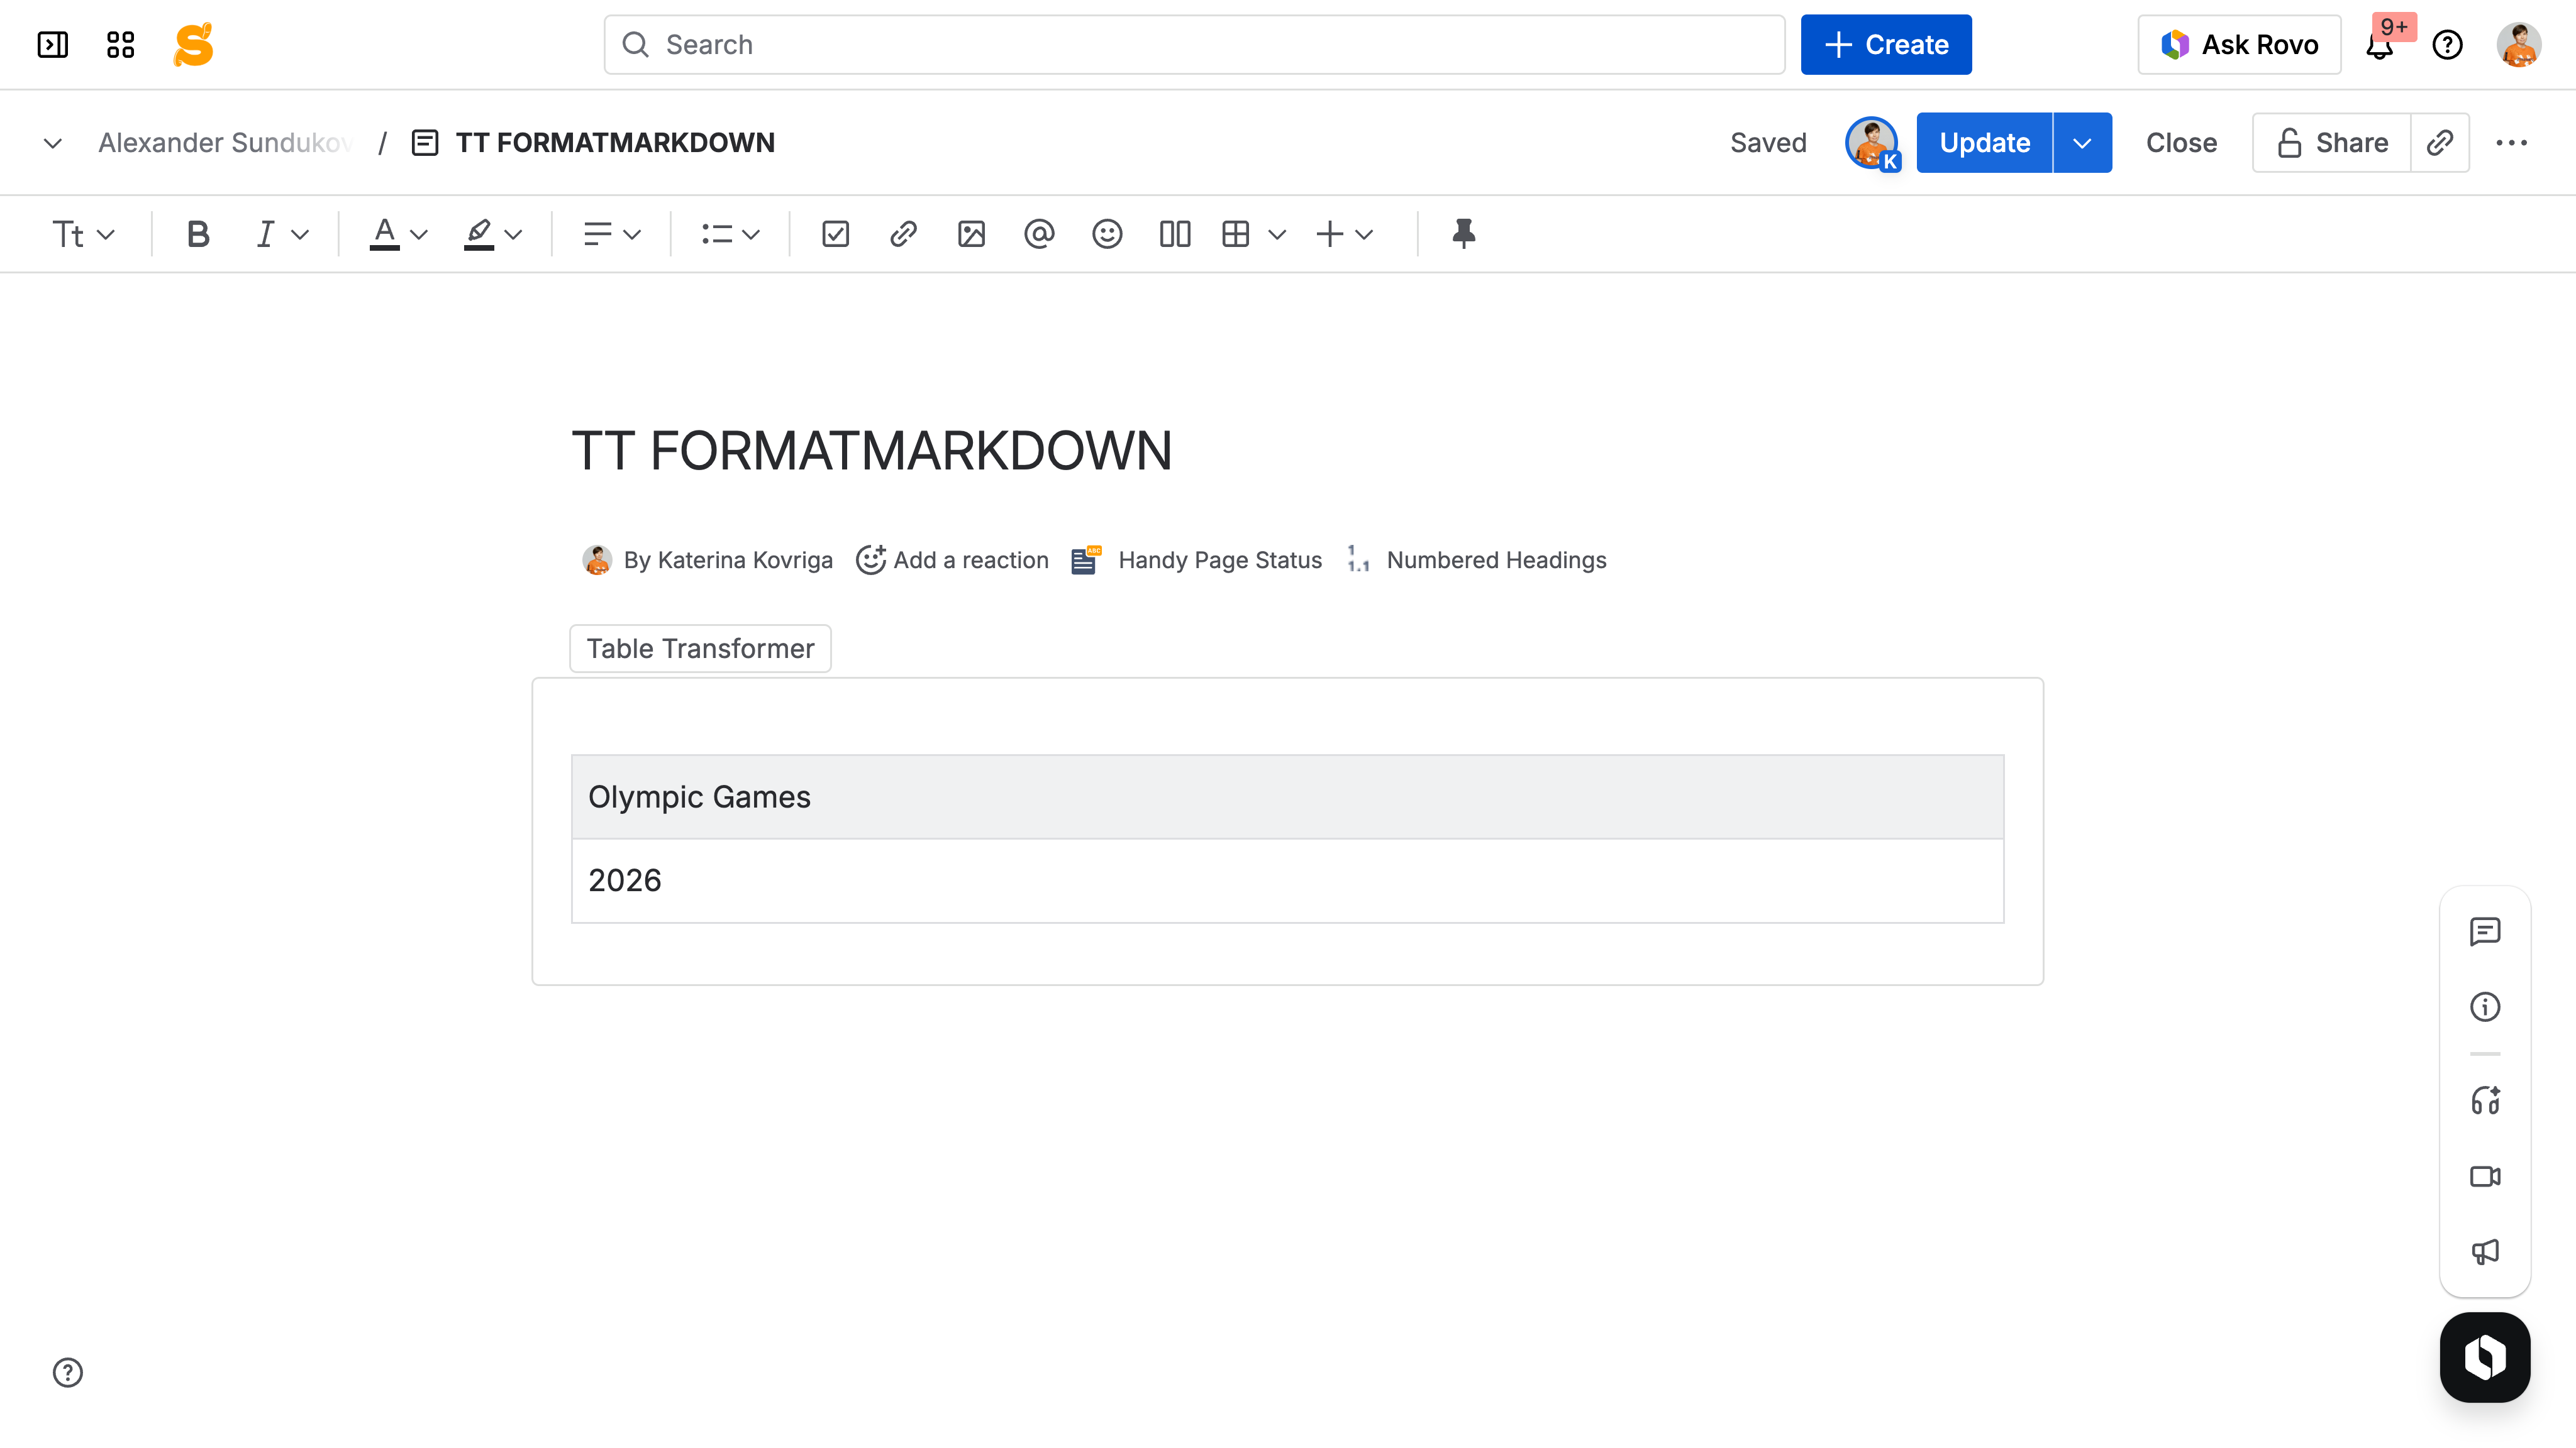2576x1448 pixels.
Task: Toggle the pinned toolbar pin
Action: [x=1463, y=234]
